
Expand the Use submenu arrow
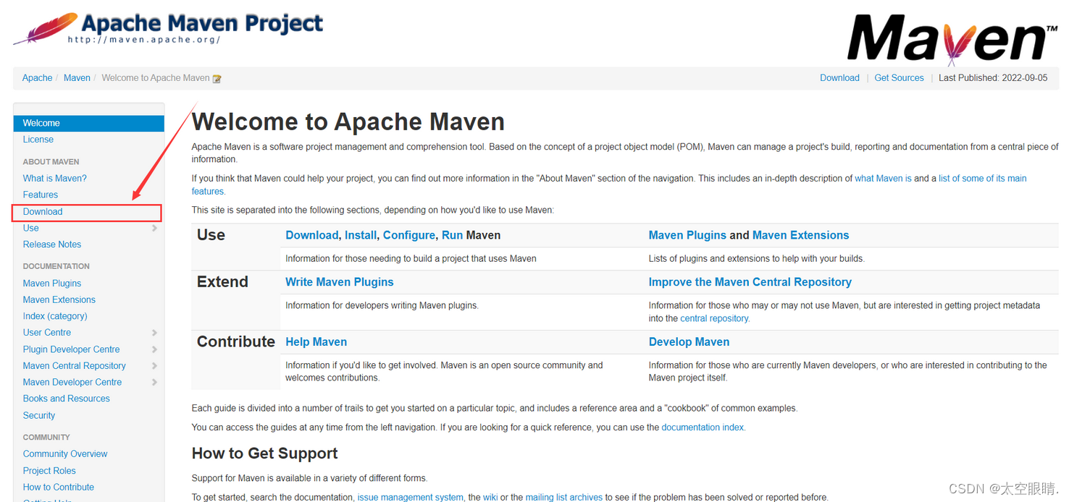pyautogui.click(x=154, y=228)
